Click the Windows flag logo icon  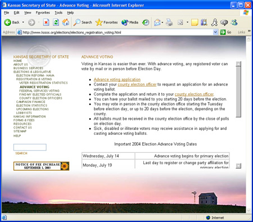click(x=246, y=12)
